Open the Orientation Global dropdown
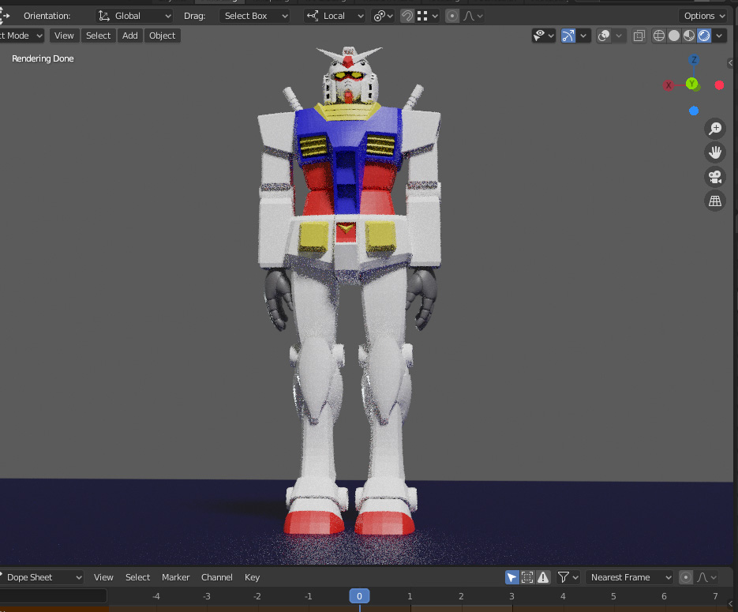The width and height of the screenshot is (738, 612). coord(134,16)
